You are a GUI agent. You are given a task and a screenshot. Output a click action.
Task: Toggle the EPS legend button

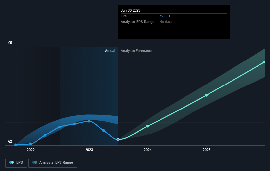pos(16,163)
